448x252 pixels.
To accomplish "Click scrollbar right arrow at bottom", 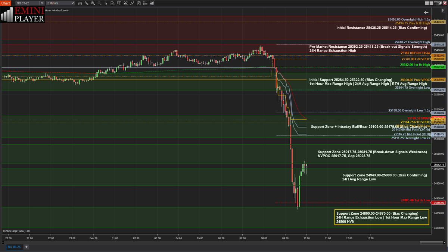I will 444,243.
